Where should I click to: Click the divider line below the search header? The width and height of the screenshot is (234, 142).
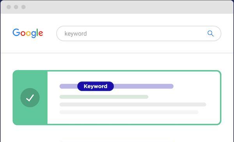tap(117, 53)
